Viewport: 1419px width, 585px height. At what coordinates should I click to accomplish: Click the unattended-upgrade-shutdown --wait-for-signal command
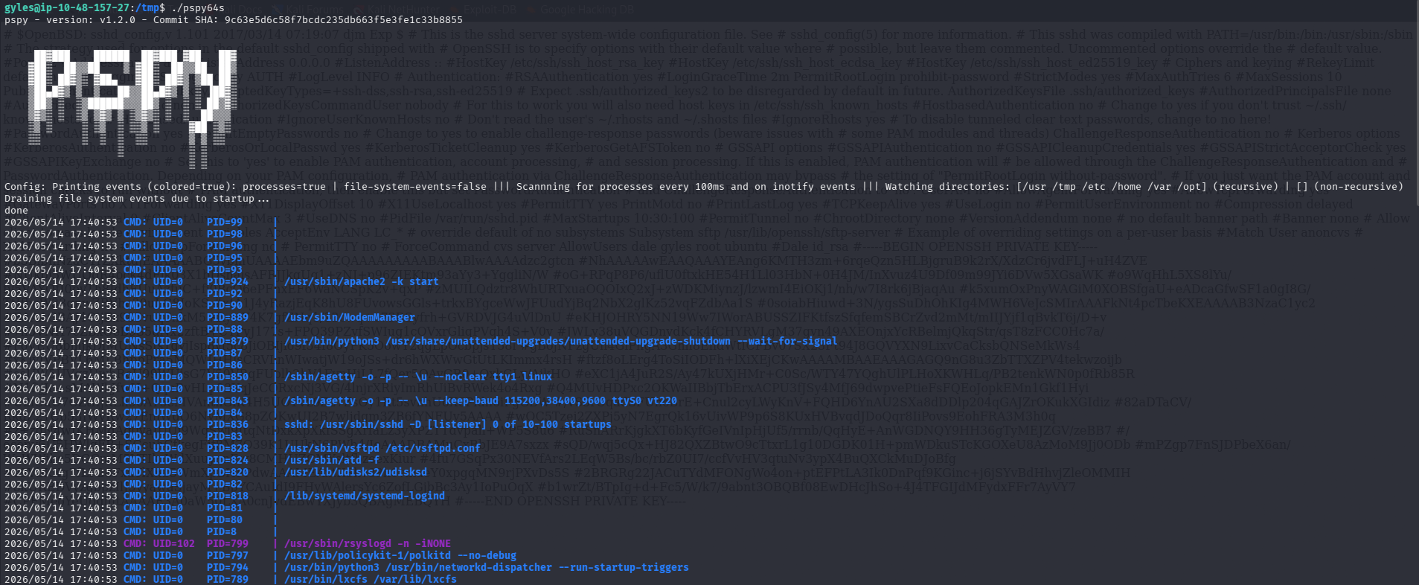pyautogui.click(x=561, y=342)
